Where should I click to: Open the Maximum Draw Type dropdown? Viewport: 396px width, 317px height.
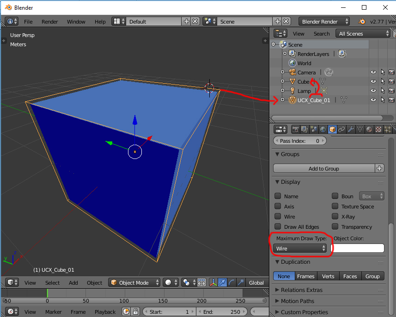[301, 248]
